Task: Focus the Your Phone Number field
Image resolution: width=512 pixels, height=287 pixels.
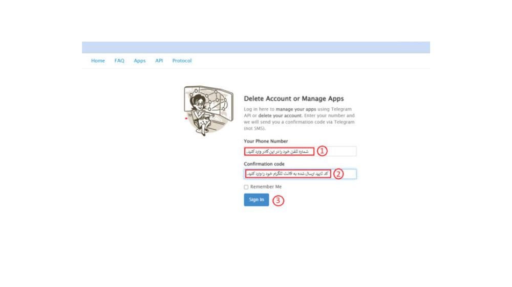Action: pos(300,151)
